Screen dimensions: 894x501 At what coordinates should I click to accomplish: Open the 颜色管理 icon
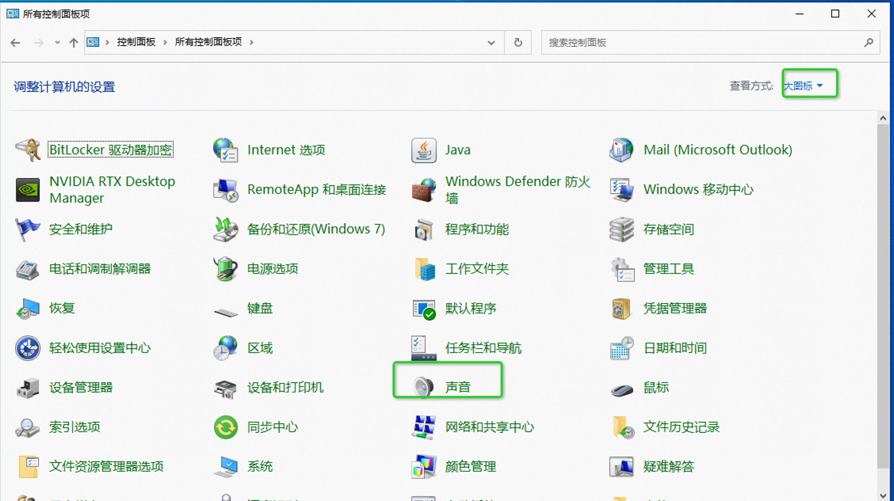point(424,467)
